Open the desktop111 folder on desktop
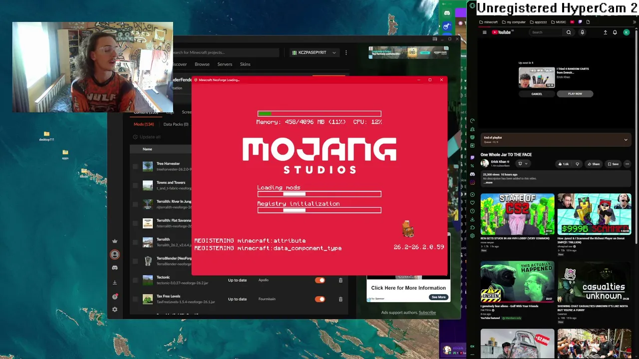 [46, 136]
